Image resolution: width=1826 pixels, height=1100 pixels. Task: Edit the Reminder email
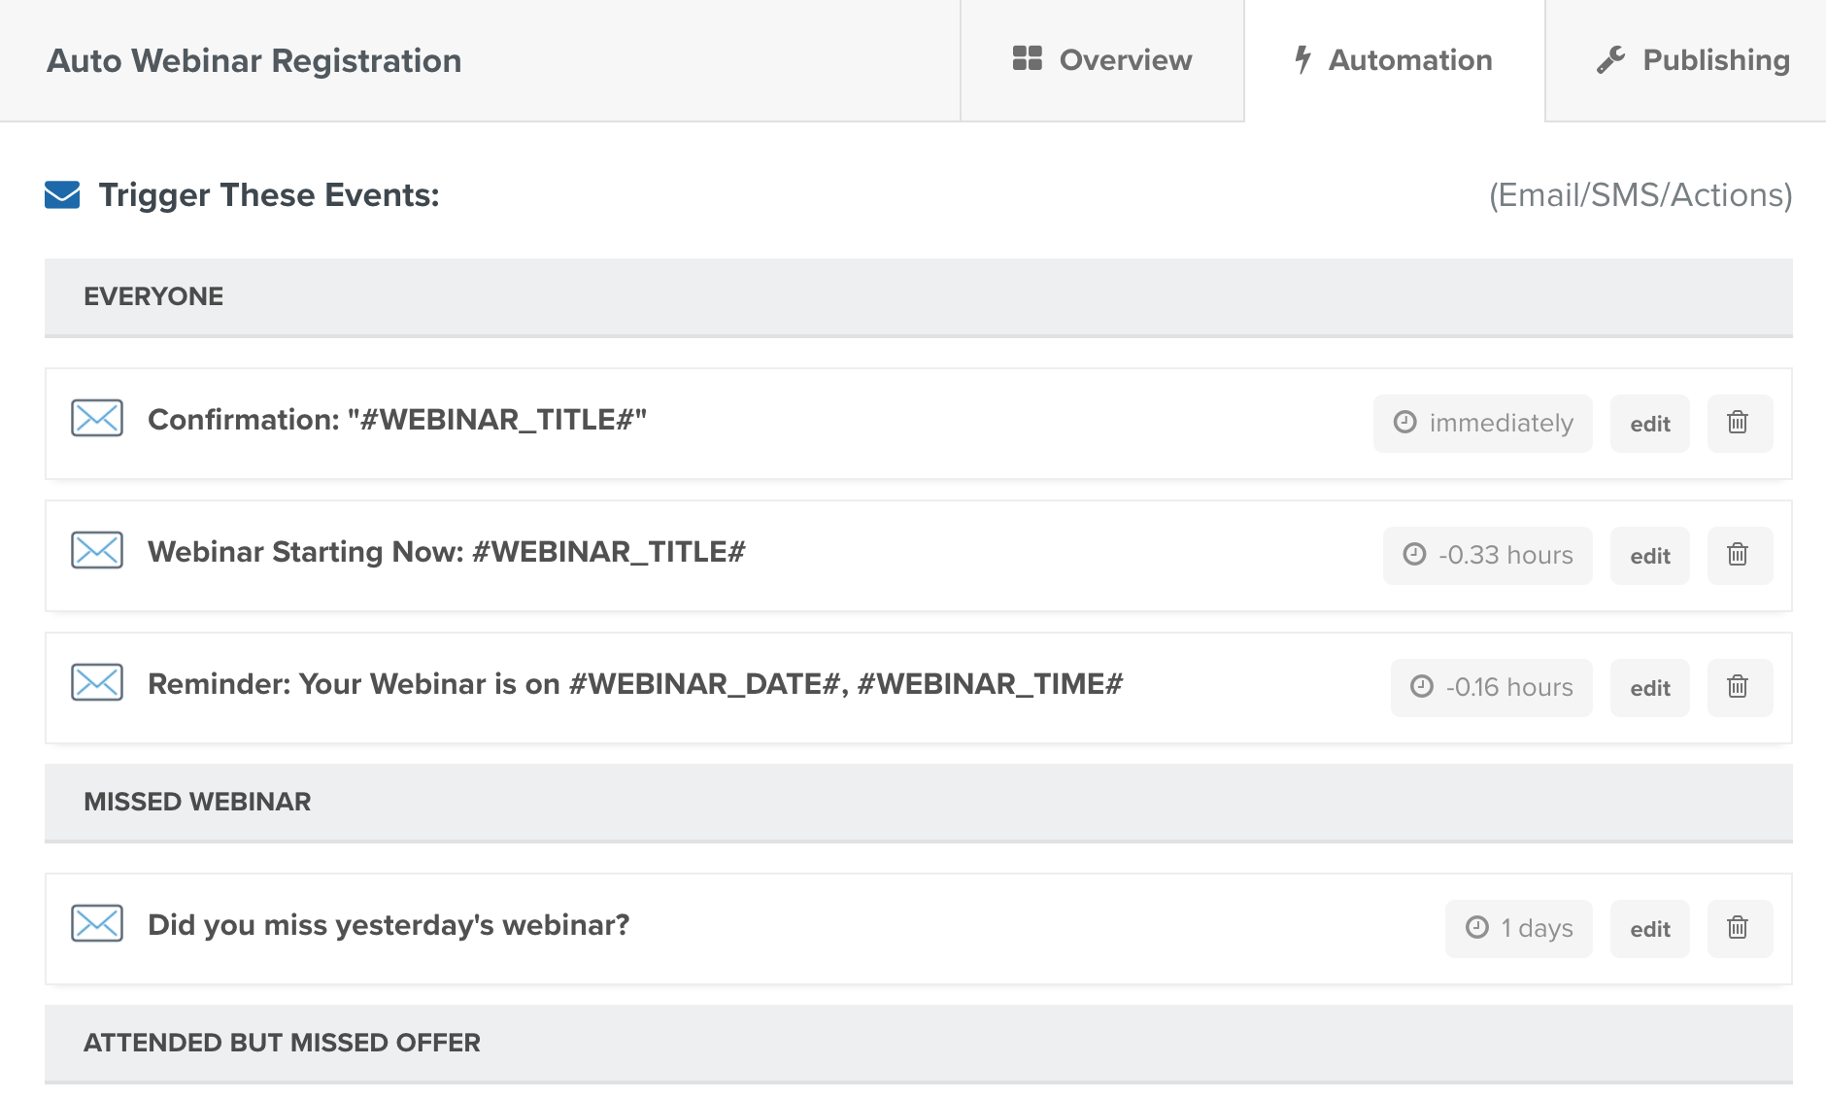point(1650,688)
